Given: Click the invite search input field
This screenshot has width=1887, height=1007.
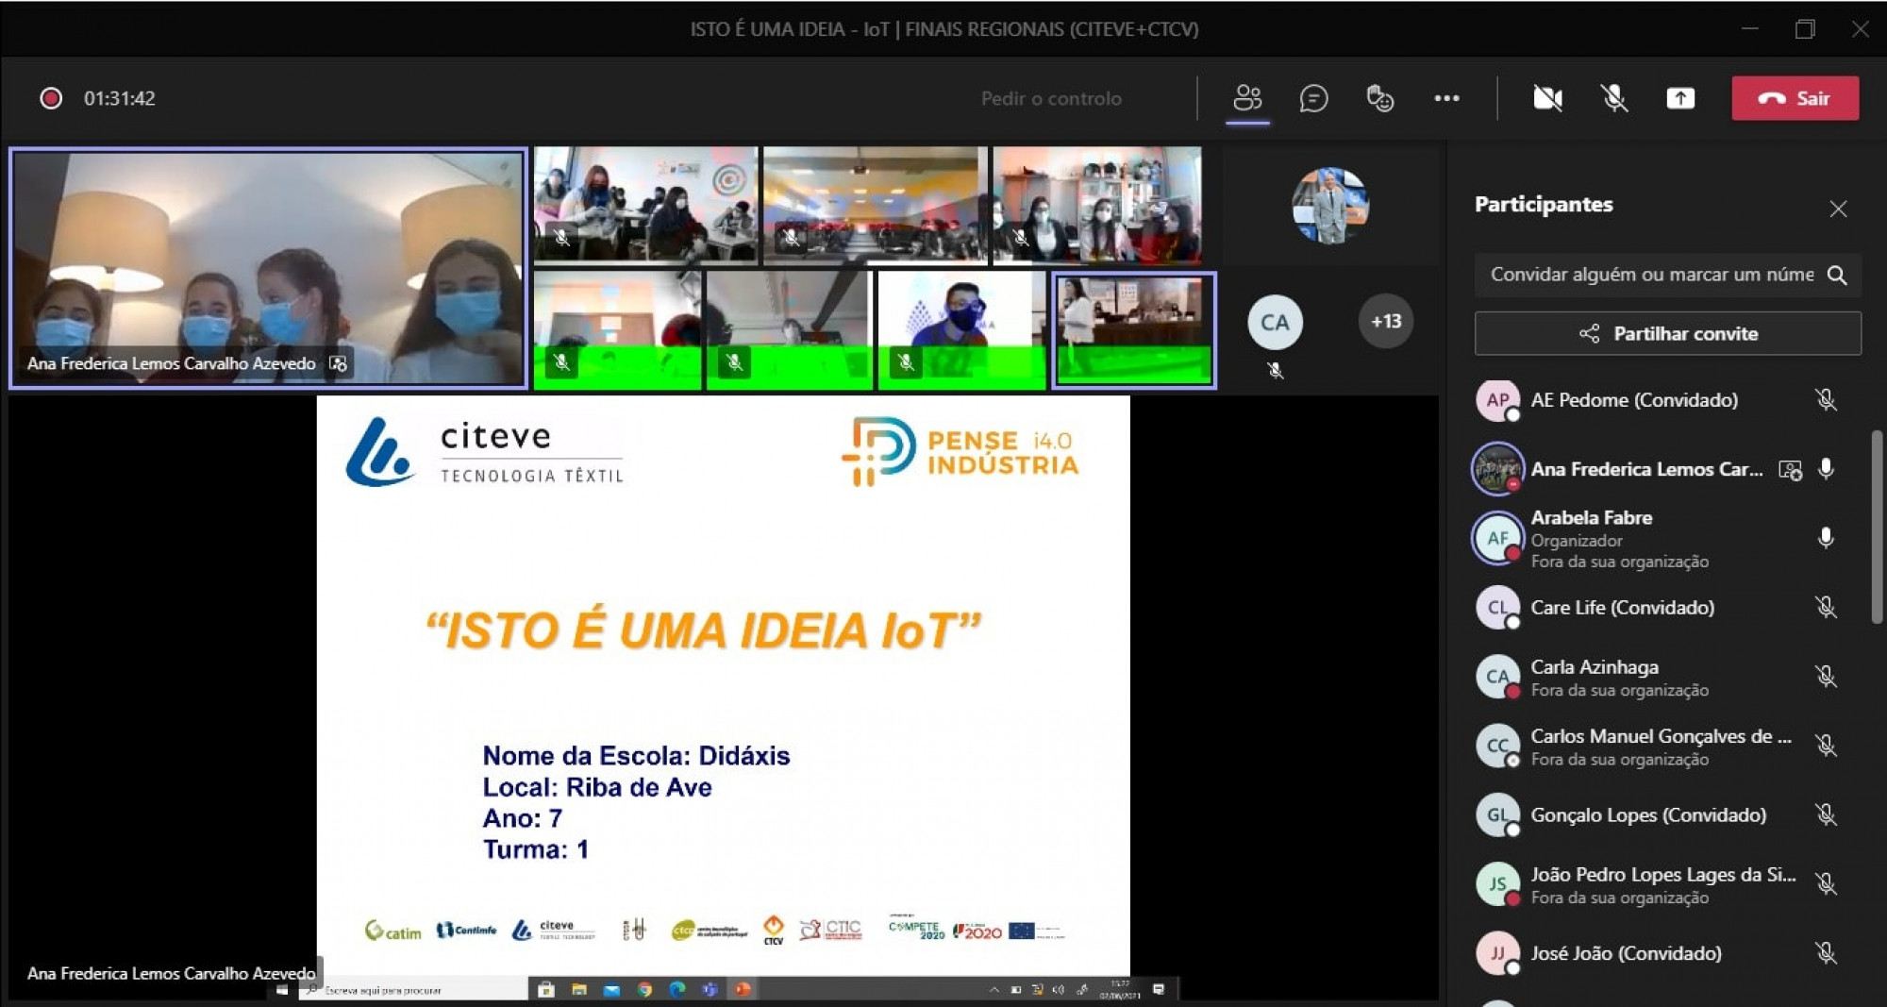Looking at the screenshot, I should (x=1651, y=275).
